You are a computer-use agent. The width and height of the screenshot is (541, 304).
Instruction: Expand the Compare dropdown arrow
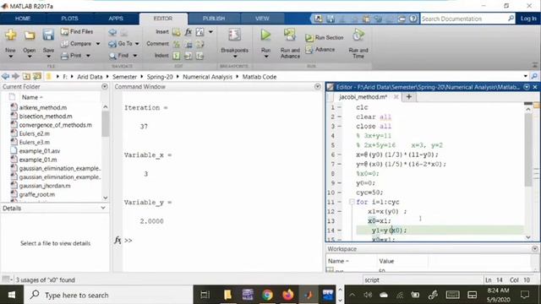click(98, 44)
